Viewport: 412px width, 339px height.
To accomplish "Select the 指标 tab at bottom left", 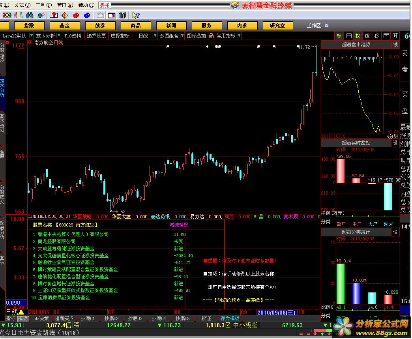I will tap(11, 318).
